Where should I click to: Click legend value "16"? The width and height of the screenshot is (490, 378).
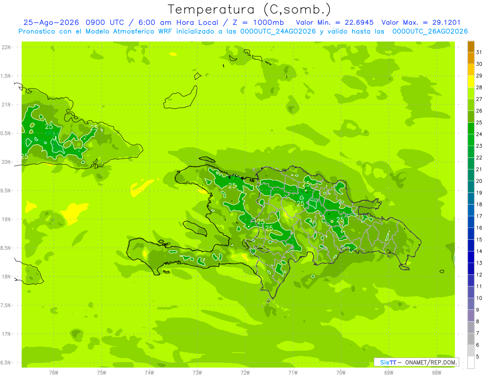(x=479, y=228)
